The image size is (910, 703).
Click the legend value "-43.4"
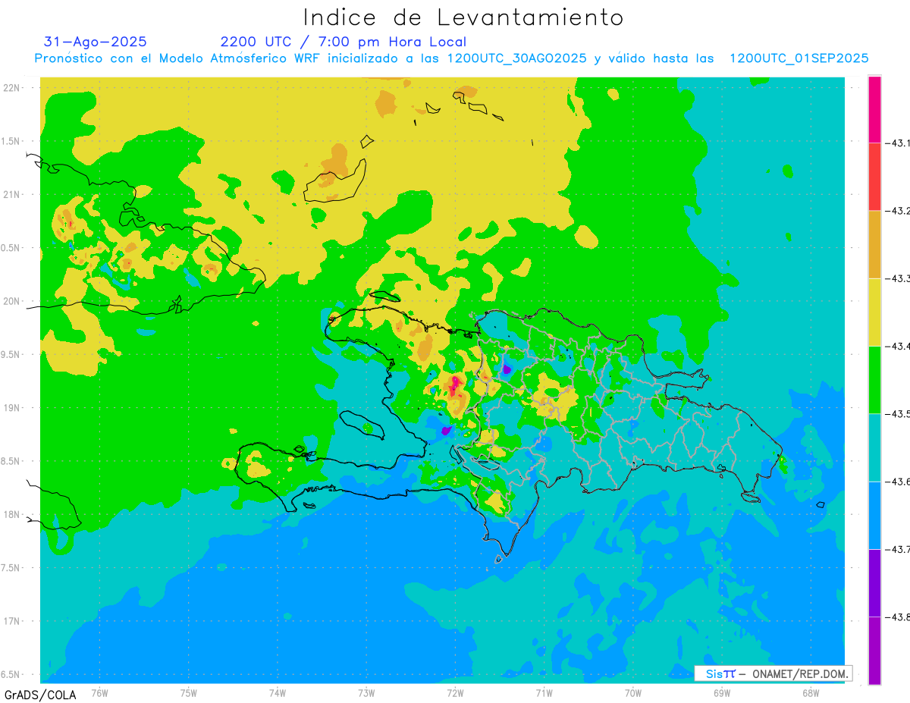click(x=899, y=346)
